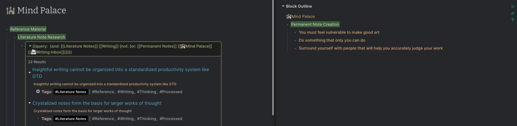Viewport: 517px width, 126px height.
Task: Collapse the 'Insightful writing' result
Action: [x=30, y=73]
